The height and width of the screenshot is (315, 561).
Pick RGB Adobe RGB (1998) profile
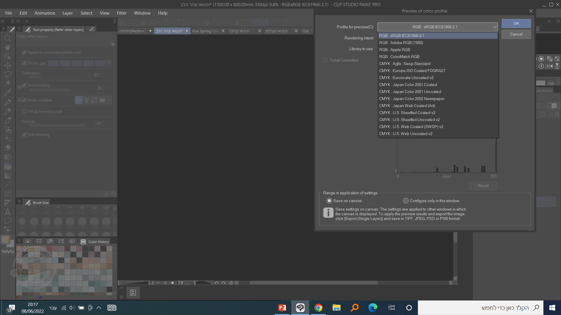pos(401,43)
